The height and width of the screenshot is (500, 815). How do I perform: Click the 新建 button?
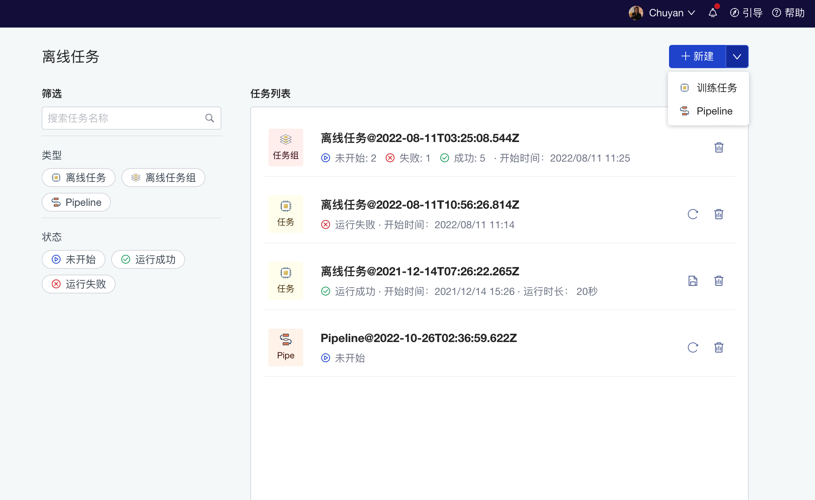[697, 57]
